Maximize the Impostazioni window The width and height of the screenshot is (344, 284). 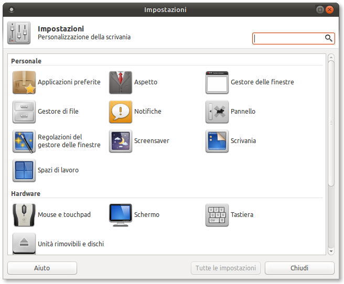tap(320, 9)
